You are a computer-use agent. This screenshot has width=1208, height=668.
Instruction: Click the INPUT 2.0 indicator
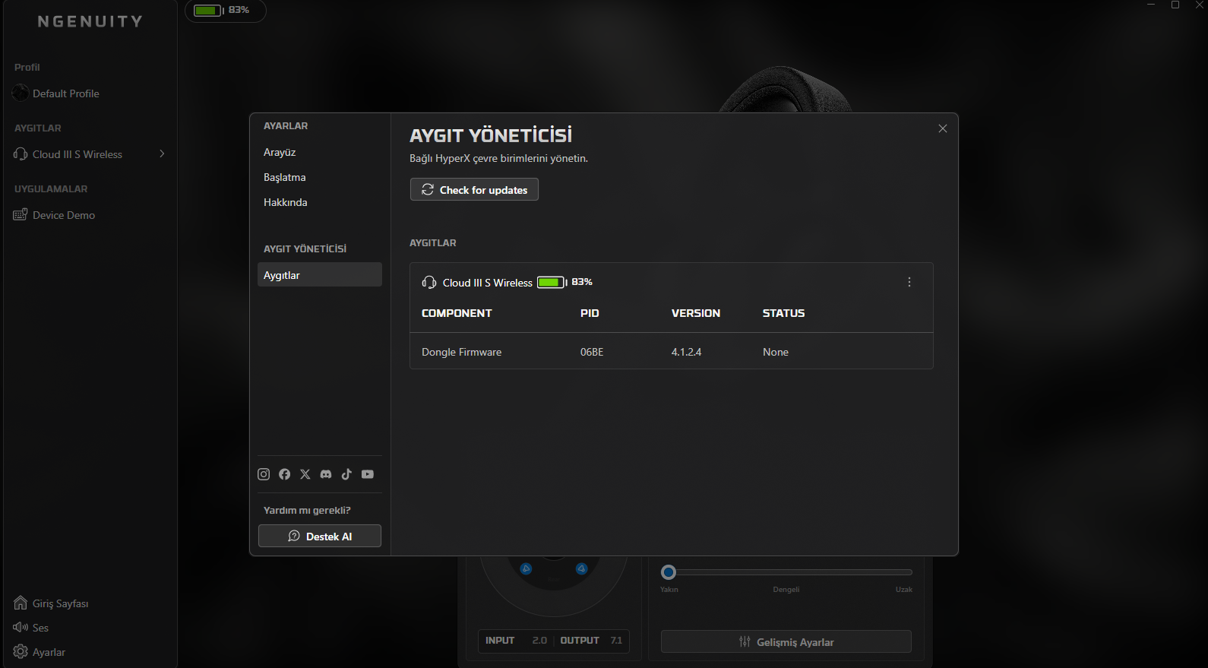(516, 641)
